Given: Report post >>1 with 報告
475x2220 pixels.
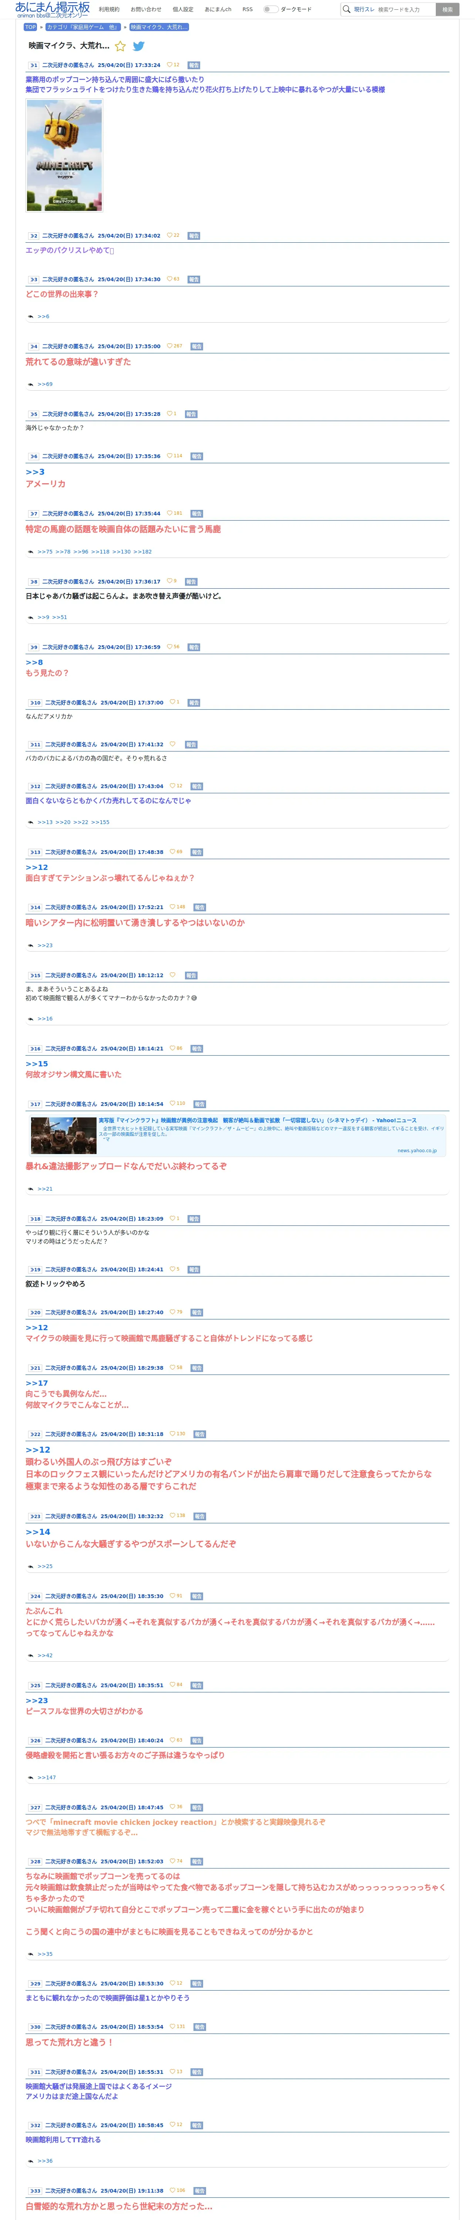Looking at the screenshot, I should tap(194, 65).
